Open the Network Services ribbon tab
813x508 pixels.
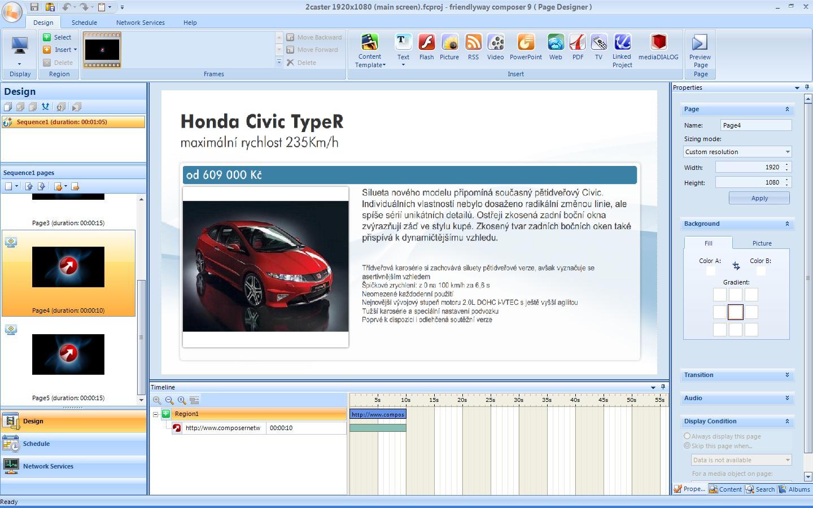point(141,23)
